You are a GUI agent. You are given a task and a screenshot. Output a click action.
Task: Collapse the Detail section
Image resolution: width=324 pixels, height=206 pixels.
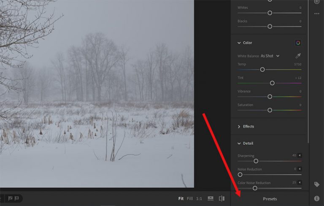239,144
